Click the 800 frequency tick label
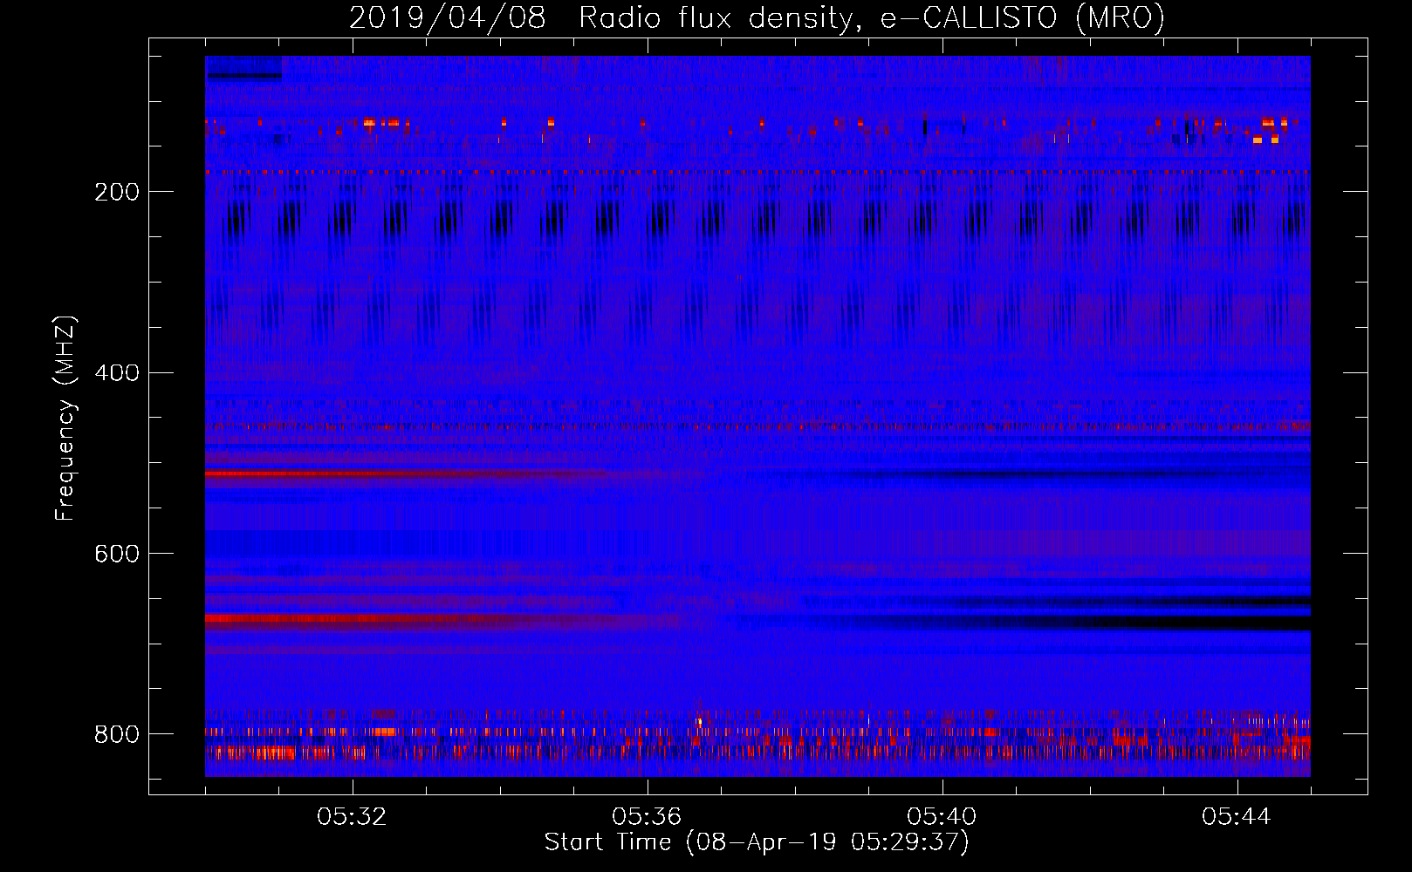Screen dimensions: 1412x872 click(117, 734)
